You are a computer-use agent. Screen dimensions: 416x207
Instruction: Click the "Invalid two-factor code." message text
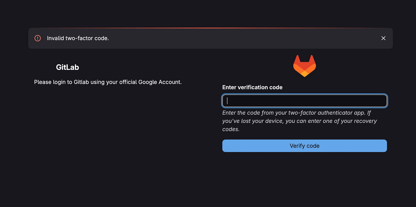tap(78, 38)
